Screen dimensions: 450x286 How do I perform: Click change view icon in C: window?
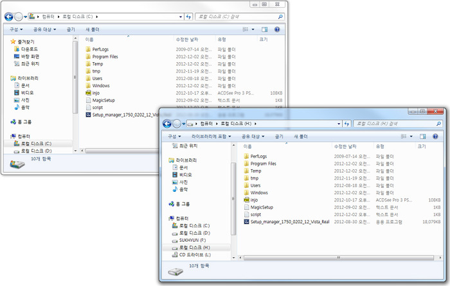[x=246, y=29]
